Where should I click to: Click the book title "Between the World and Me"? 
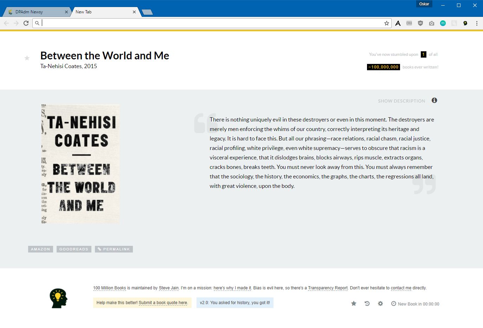(x=105, y=55)
